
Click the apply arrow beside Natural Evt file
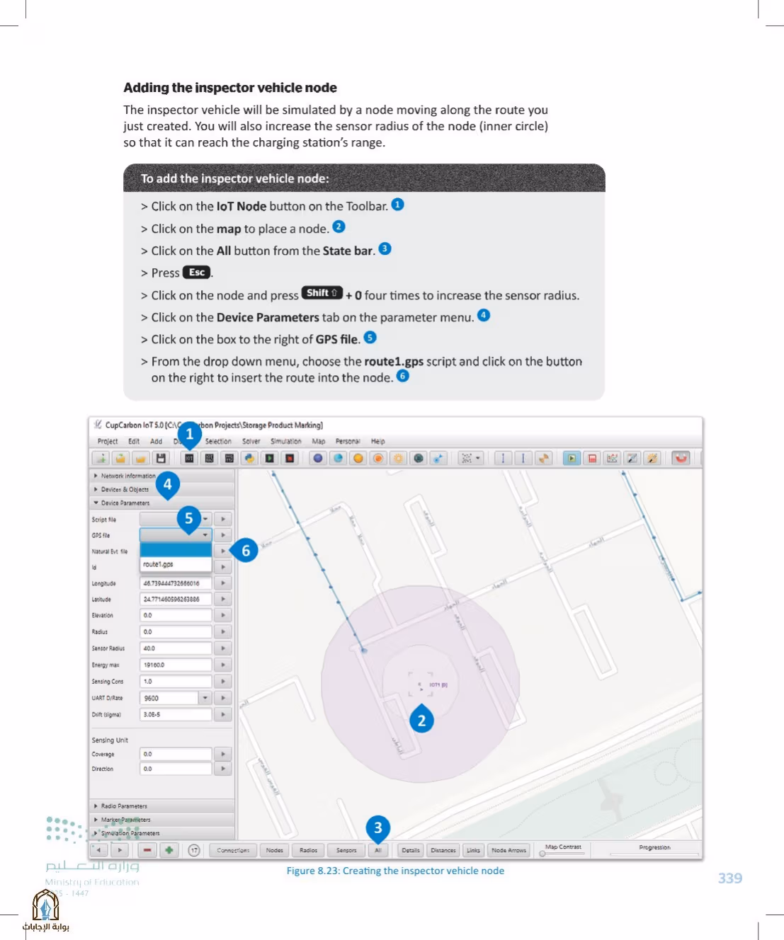pos(223,551)
